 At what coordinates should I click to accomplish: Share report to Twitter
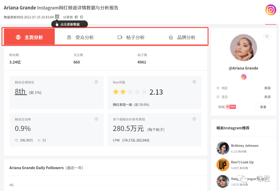[81, 17]
